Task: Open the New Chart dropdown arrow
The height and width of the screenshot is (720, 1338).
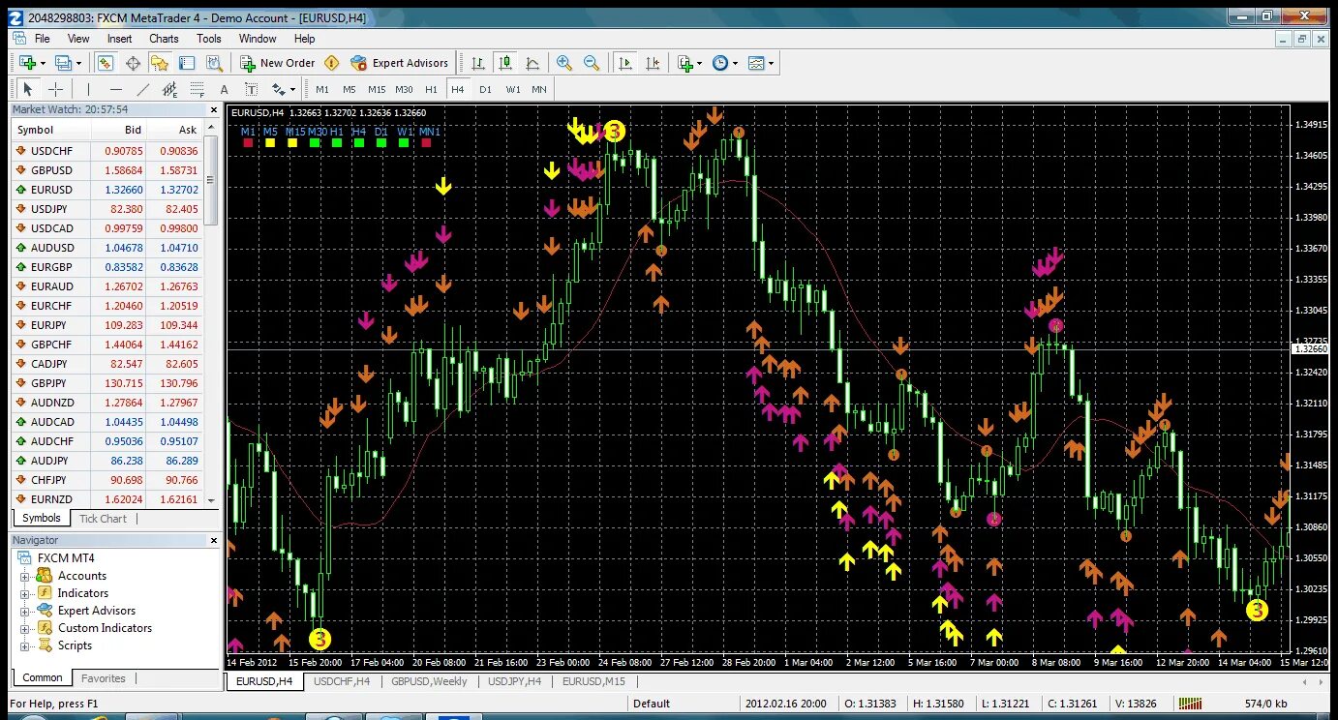Action: click(43, 63)
